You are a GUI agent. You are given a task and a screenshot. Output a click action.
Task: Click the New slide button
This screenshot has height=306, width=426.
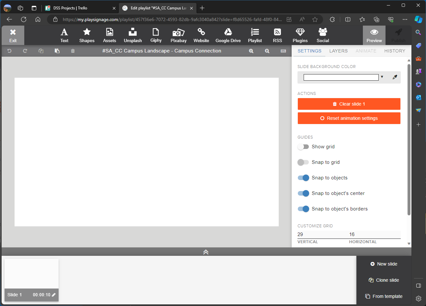(x=384, y=264)
